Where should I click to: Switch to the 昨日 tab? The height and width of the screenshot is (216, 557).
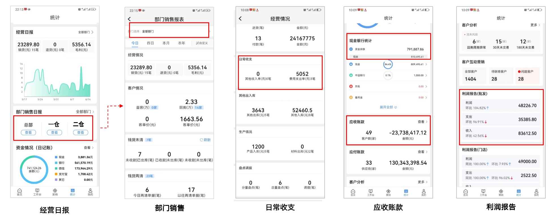click(150, 43)
